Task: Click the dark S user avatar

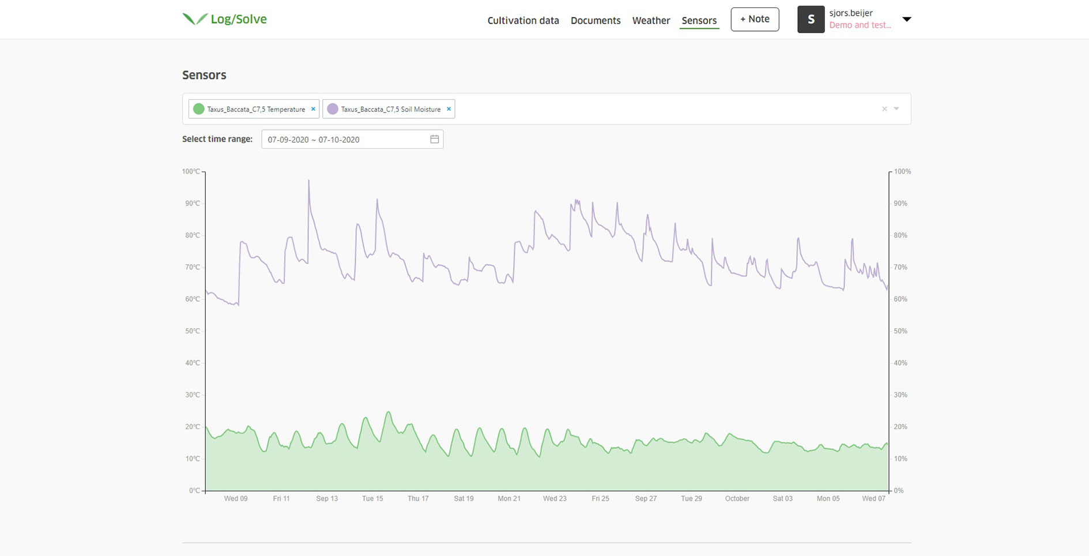Action: [x=811, y=18]
